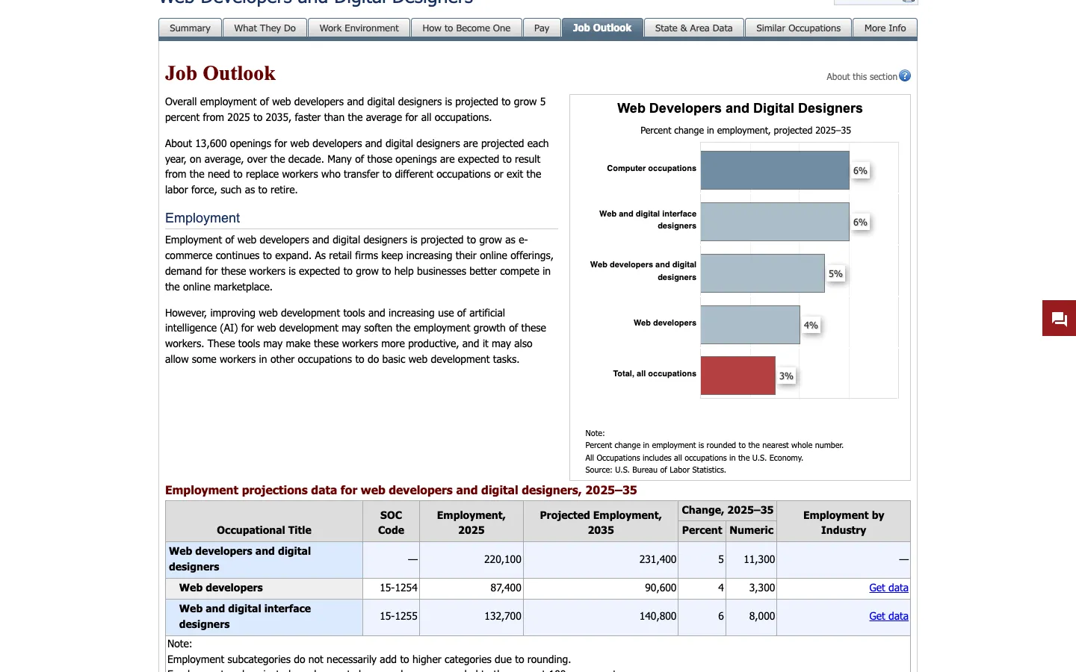This screenshot has height=672, width=1076.
Task: Click the 8,000 numeric change cell
Action: [x=752, y=617]
